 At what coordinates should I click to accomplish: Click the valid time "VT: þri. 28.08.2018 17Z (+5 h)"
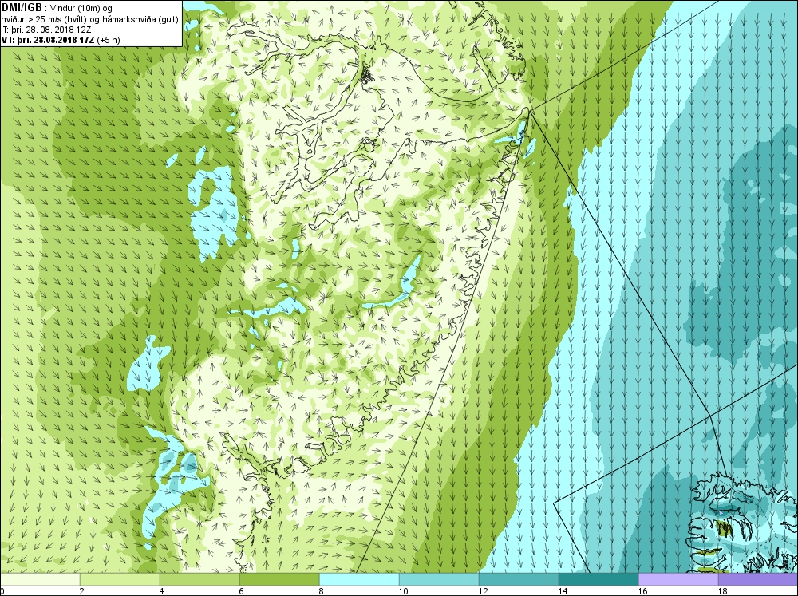point(61,40)
